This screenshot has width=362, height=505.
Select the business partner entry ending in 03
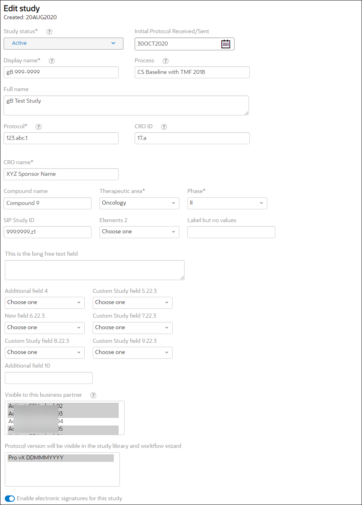pos(63,414)
